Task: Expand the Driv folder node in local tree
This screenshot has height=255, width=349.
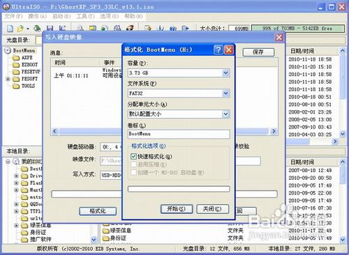Action: point(16,176)
